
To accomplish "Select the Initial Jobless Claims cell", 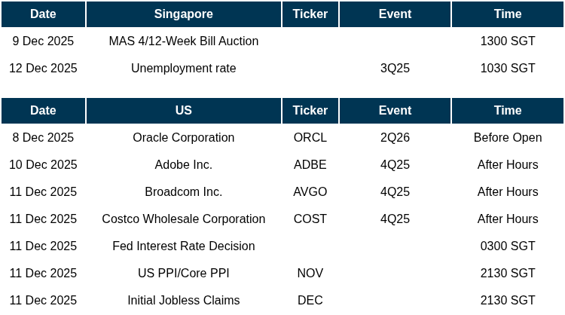I will [x=183, y=301].
